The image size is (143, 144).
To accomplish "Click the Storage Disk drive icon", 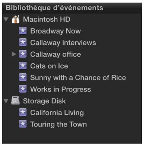I will tap(16, 101).
